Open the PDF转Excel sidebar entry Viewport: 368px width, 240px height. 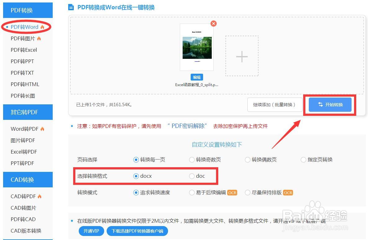[x=23, y=50]
